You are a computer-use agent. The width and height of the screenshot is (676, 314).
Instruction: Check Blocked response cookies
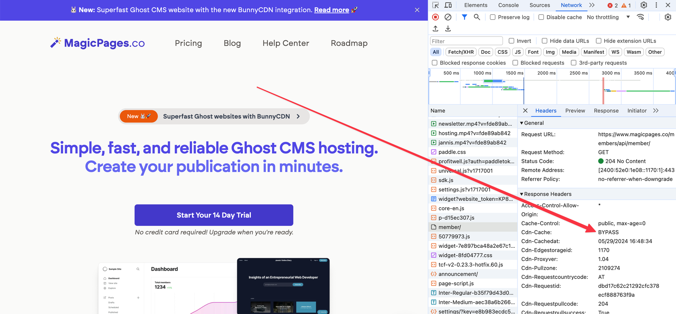(x=435, y=63)
